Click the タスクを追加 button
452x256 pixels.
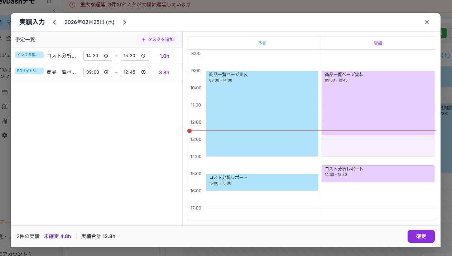(157, 40)
